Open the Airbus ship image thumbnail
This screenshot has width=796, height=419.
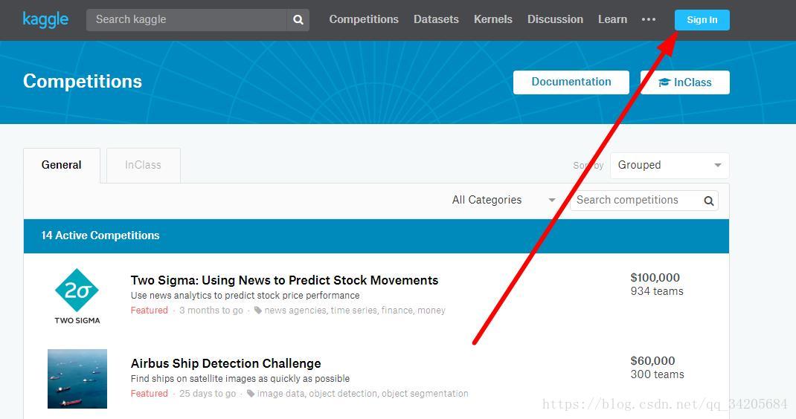pyautogui.click(x=77, y=378)
